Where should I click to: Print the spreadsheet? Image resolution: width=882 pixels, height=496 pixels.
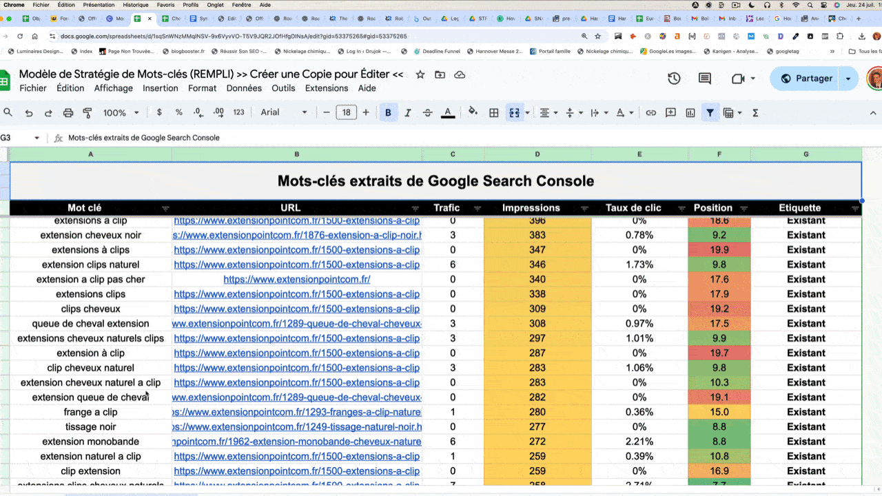click(x=68, y=113)
